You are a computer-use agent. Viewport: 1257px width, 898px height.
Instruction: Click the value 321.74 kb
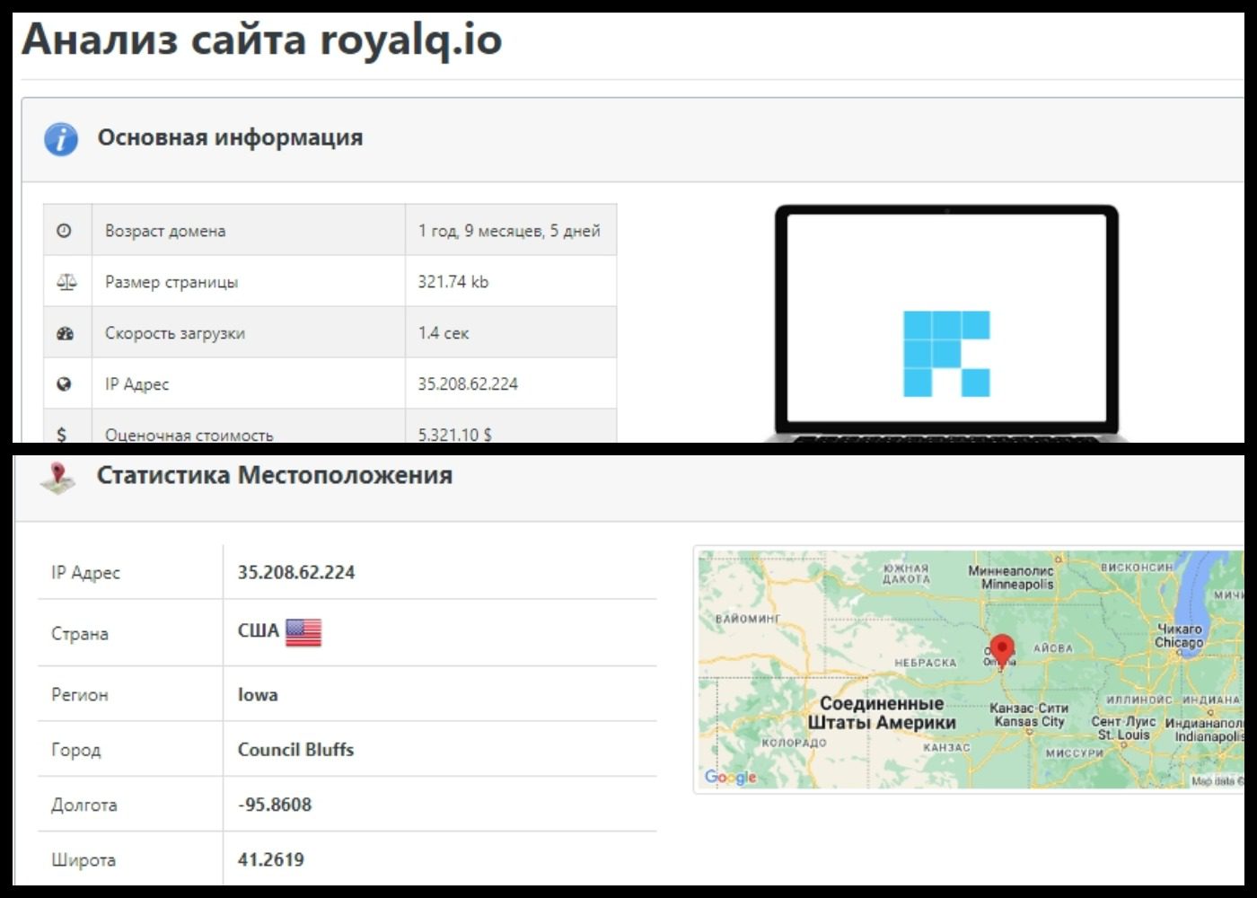[453, 282]
